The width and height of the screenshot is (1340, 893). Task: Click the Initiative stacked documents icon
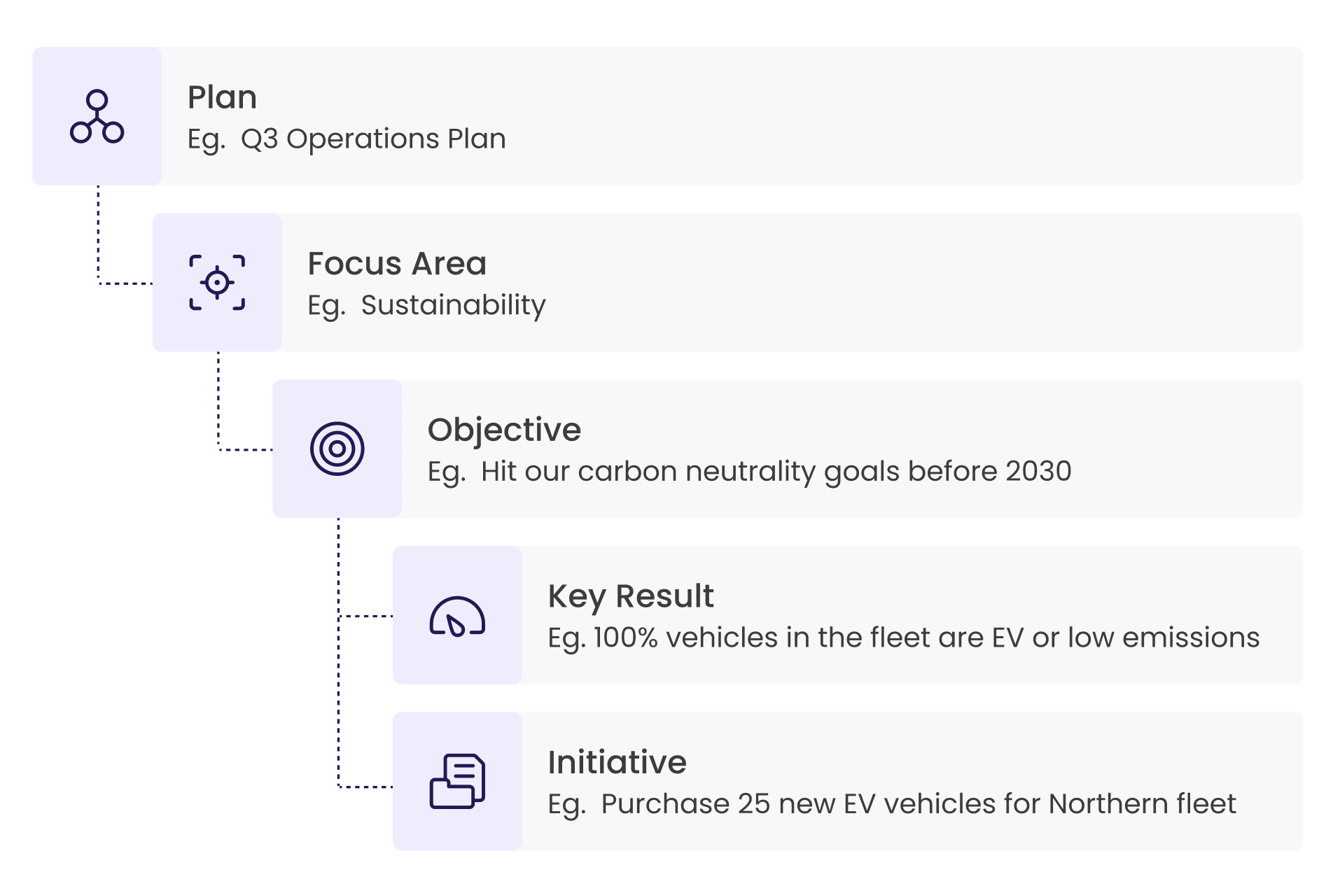pyautogui.click(x=457, y=781)
